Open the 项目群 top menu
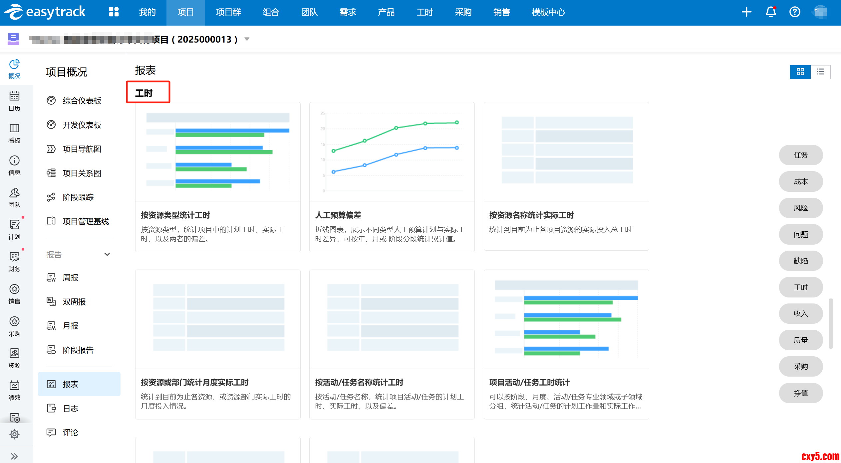 point(228,12)
